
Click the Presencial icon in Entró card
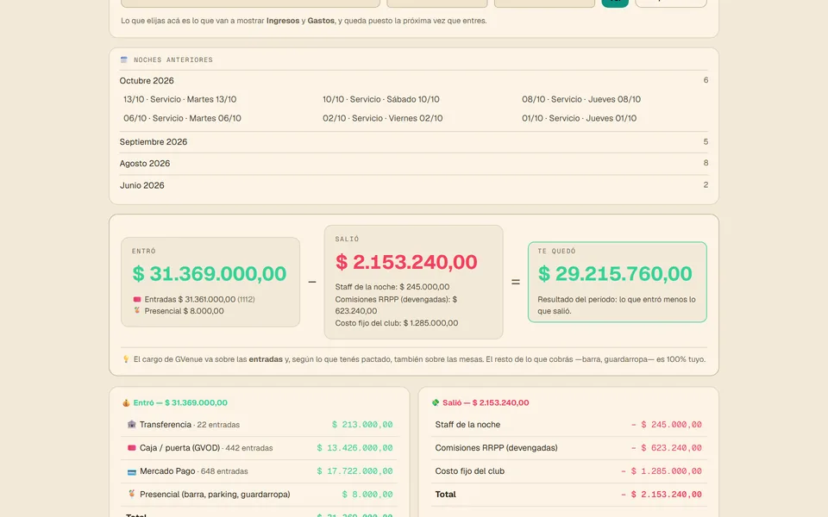(137, 311)
